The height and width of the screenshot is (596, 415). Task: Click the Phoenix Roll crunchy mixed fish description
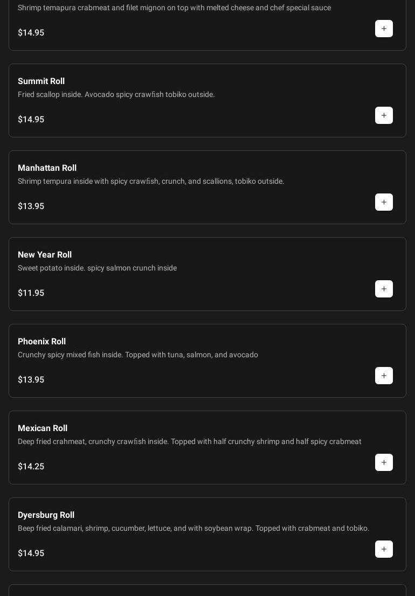point(137,355)
